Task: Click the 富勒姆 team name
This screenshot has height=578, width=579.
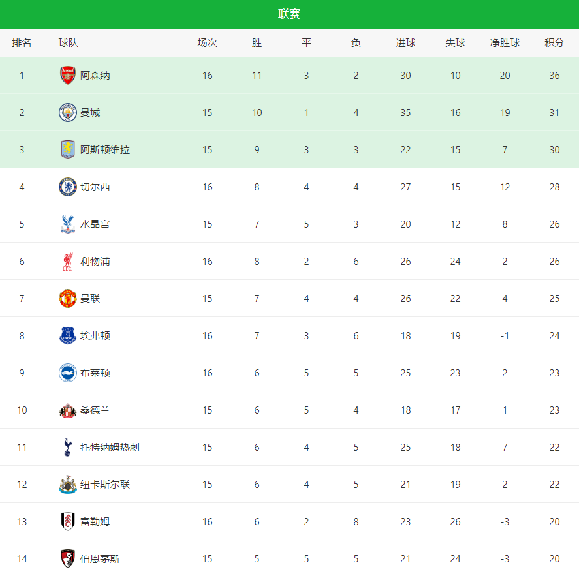Action: click(95, 522)
